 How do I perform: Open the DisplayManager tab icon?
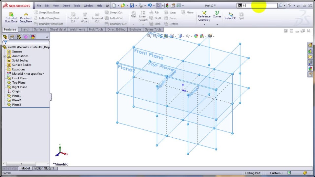click(x=32, y=37)
